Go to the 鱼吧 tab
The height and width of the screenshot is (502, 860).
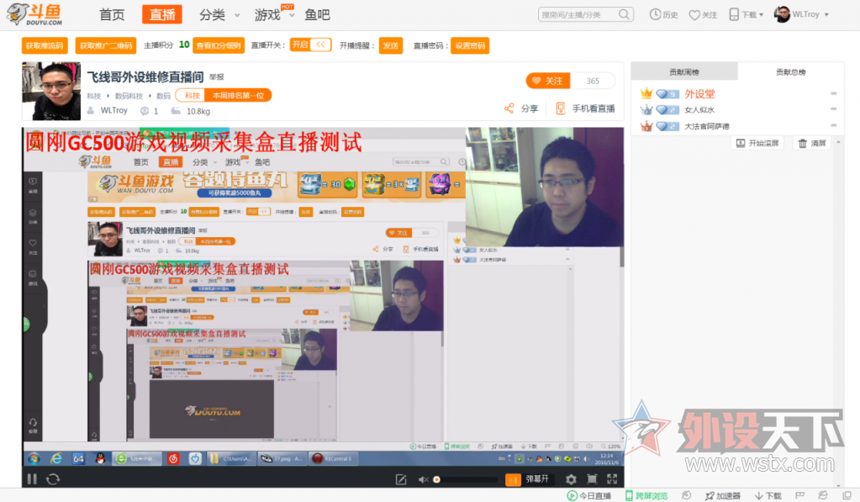pyautogui.click(x=317, y=15)
